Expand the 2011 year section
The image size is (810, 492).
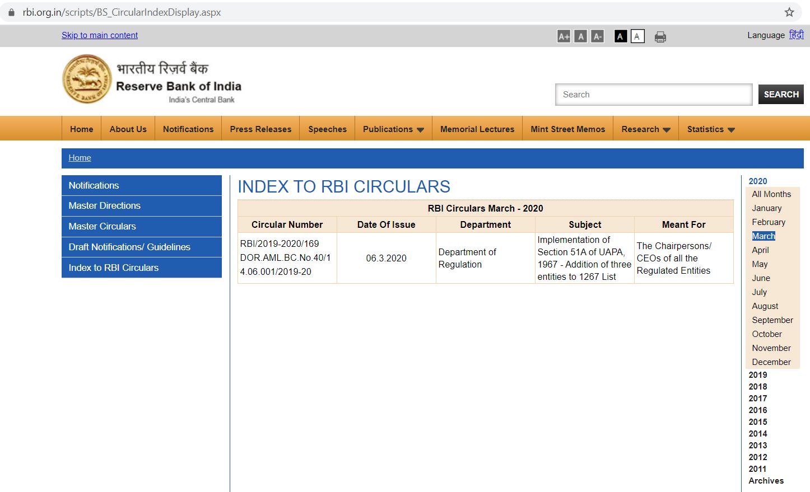757,469
